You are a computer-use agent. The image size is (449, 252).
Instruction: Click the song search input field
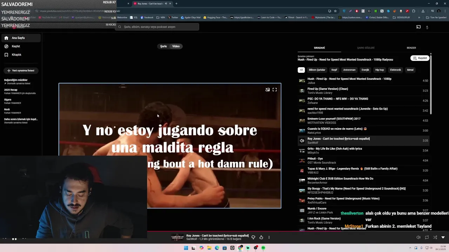(157, 27)
